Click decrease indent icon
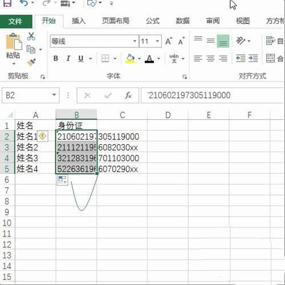285x285 pixels. click(x=241, y=58)
